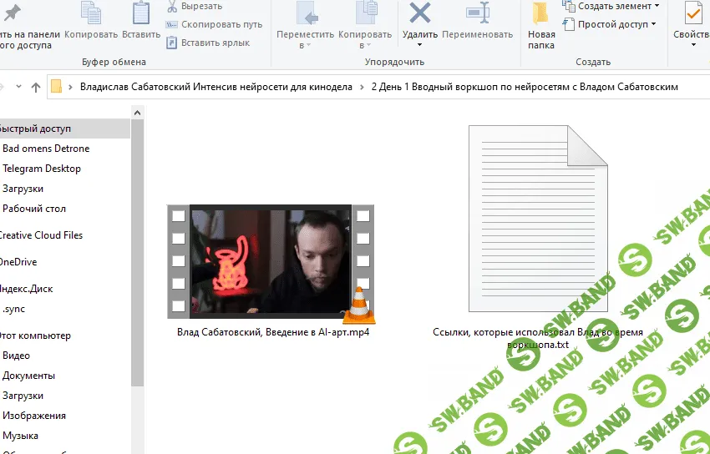Open the Move to (Переместить в) dropdown
710x454 pixels.
tap(305, 39)
